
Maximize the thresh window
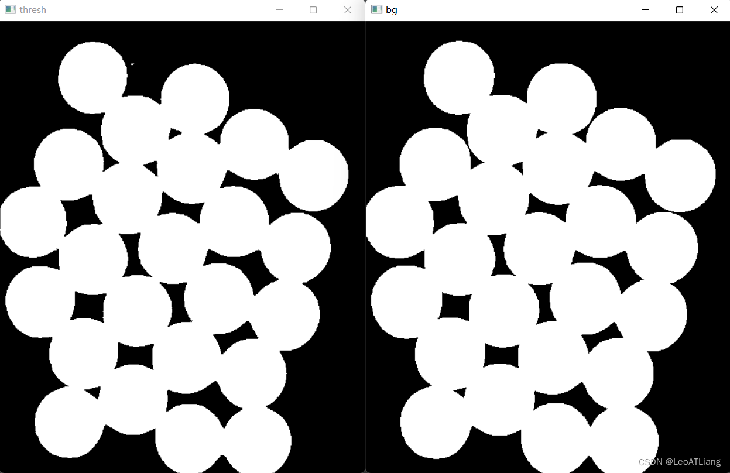[313, 10]
